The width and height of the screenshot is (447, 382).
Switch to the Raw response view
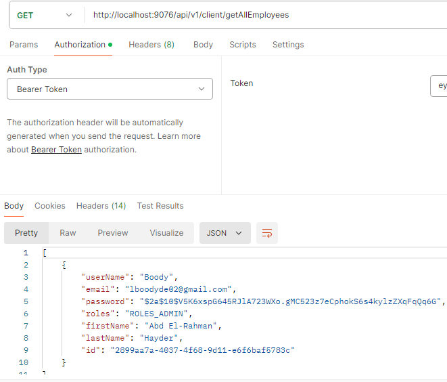(68, 233)
